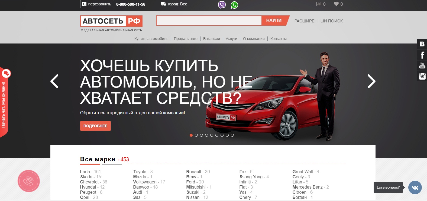Select the sixth slider dot
Viewport: 427px width, 201px height.
click(x=217, y=135)
